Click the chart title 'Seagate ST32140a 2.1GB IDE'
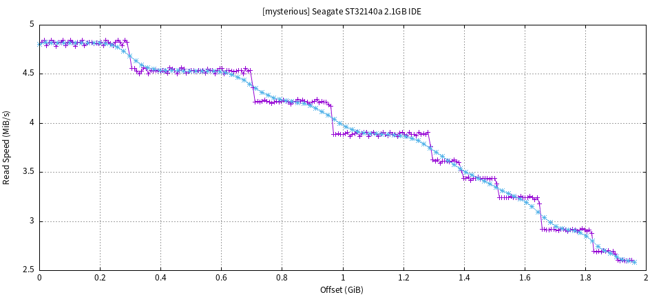 (x=342, y=12)
